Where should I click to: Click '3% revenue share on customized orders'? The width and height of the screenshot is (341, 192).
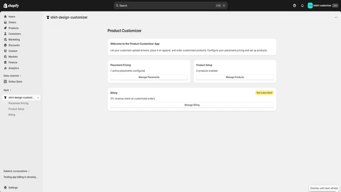133,99
